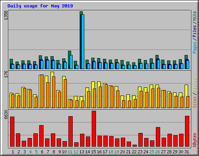Click day 22 on the x-axis

pyautogui.click(x=134, y=152)
